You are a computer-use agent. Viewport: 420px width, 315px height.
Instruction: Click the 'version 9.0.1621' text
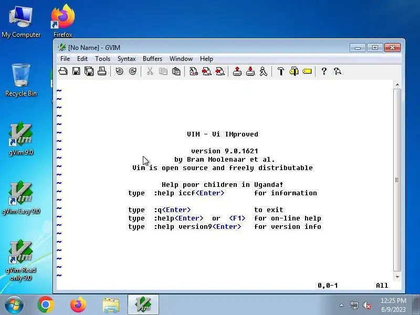point(225,151)
